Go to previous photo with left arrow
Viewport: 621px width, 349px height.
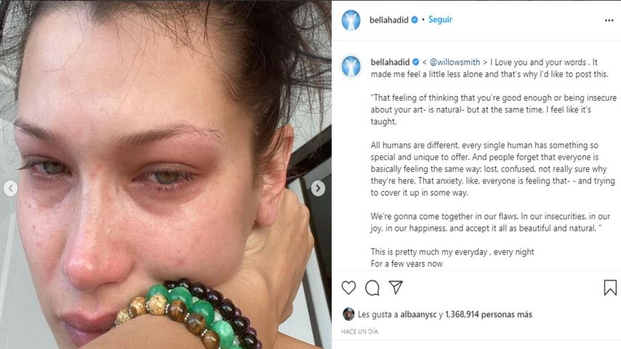(x=11, y=189)
